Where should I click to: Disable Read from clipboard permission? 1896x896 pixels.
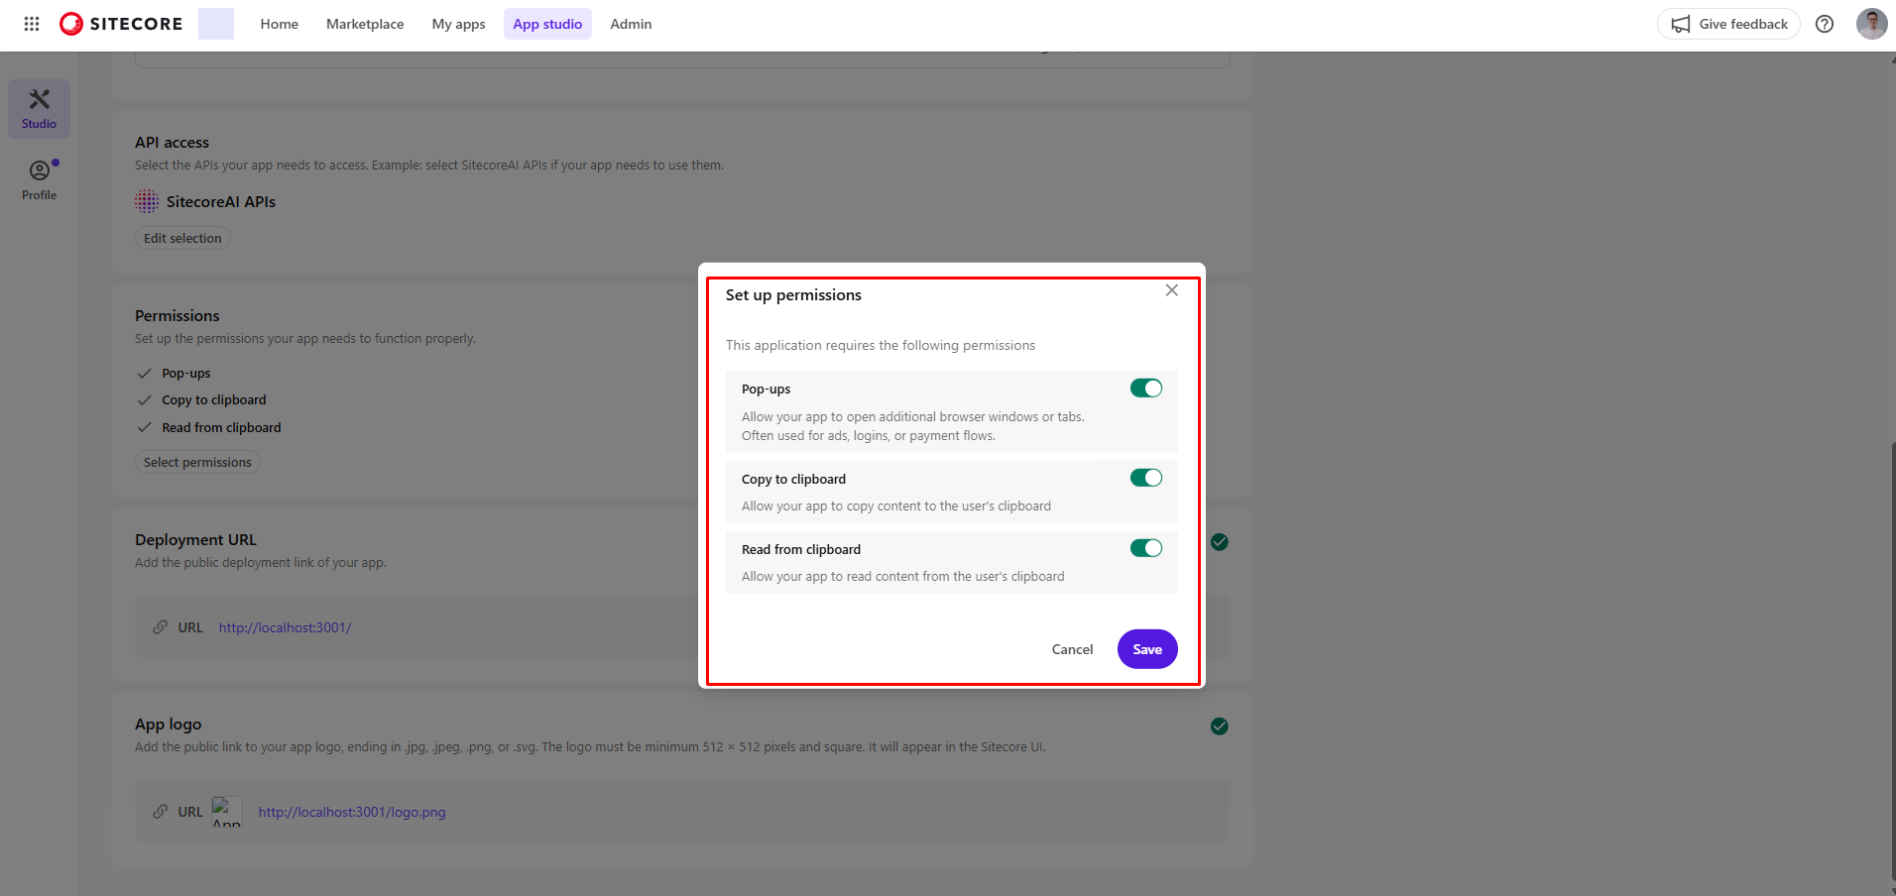[x=1145, y=547]
